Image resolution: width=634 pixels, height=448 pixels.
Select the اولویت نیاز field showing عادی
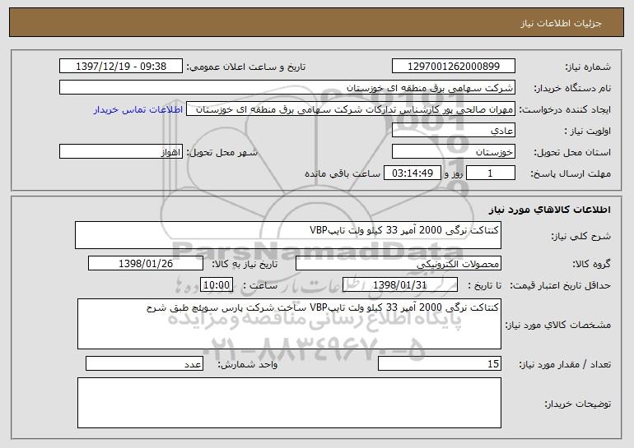[454, 131]
